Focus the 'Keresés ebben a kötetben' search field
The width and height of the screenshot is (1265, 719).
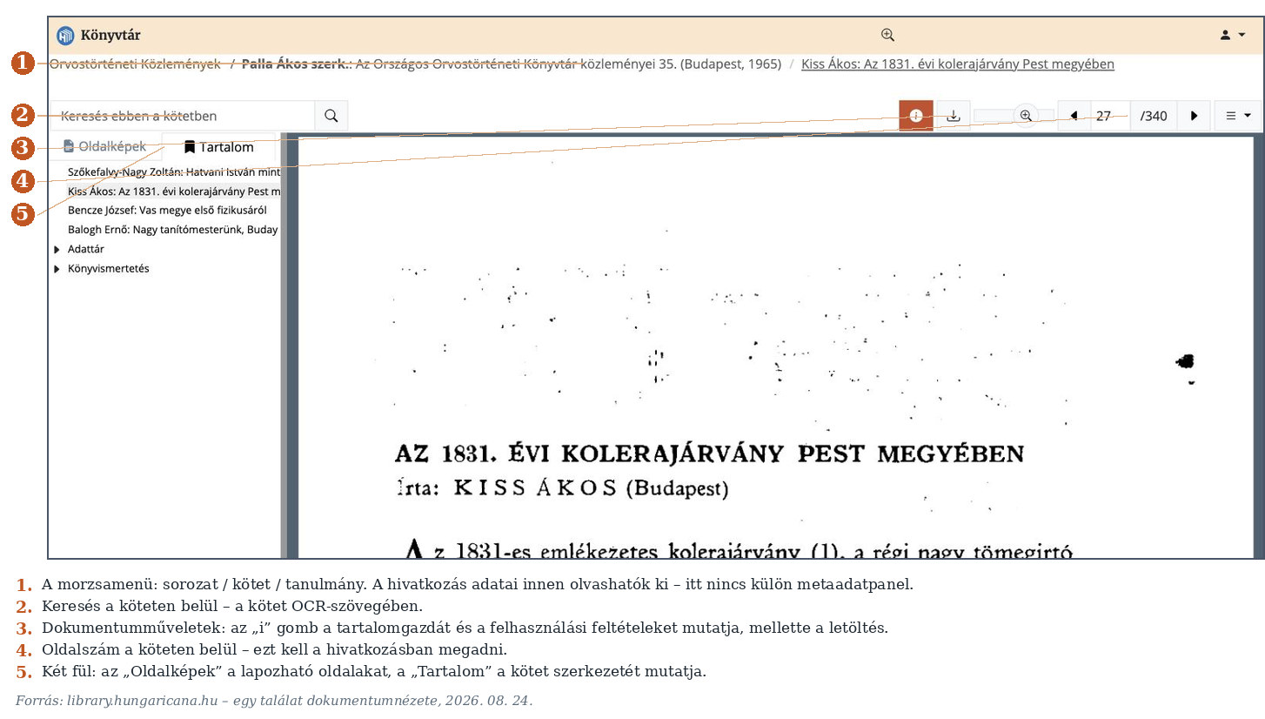pos(183,116)
